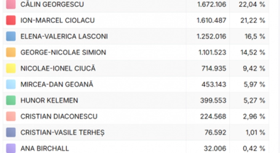Select the George-Nicolae Simion name

coord(63,52)
